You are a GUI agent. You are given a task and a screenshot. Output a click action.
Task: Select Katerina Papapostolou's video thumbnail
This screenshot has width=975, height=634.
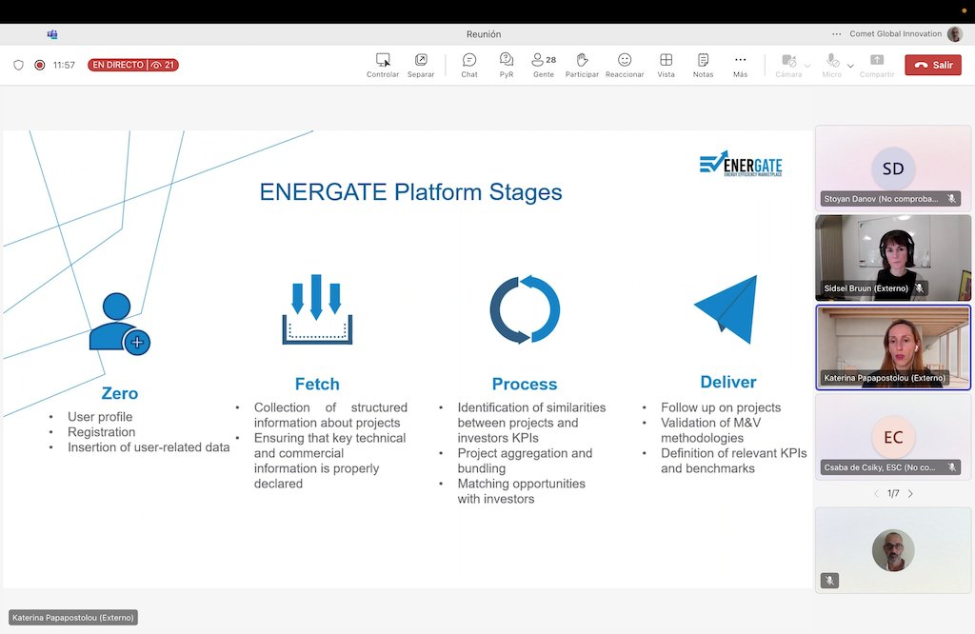(x=892, y=347)
